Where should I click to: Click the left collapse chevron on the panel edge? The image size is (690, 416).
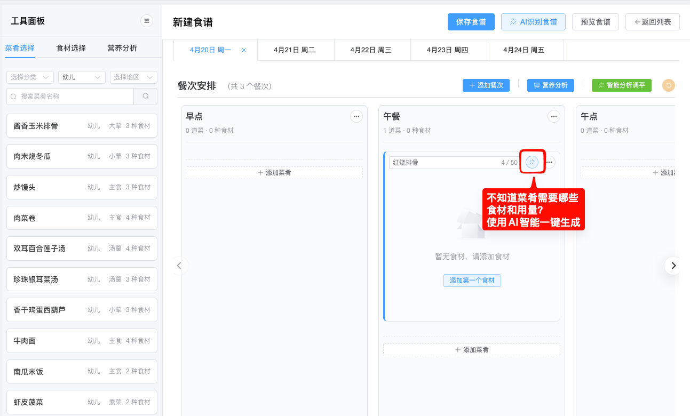(179, 265)
